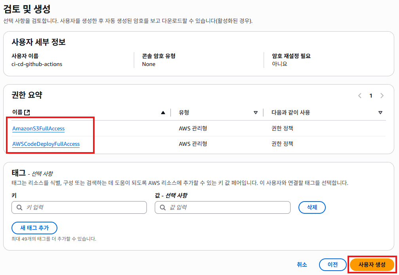Click 권한 정책 in AWSCodeDeployFullAccess row
399x275 pixels.
(282, 144)
